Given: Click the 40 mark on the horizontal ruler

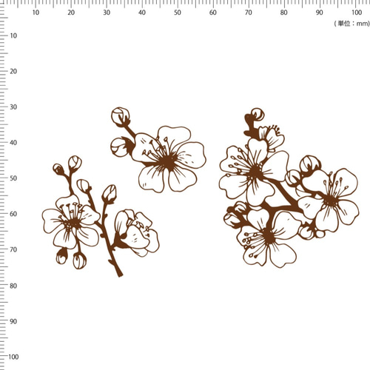Looking at the screenshot, I should point(142,13).
